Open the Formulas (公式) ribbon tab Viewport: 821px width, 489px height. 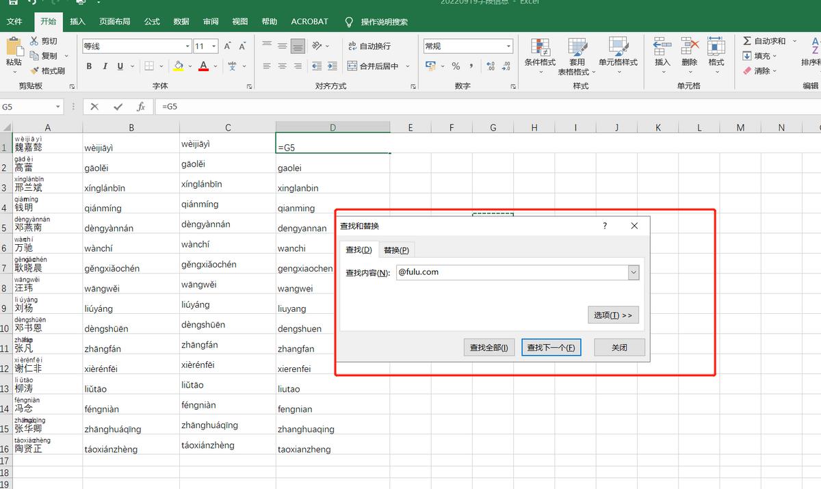[152, 21]
